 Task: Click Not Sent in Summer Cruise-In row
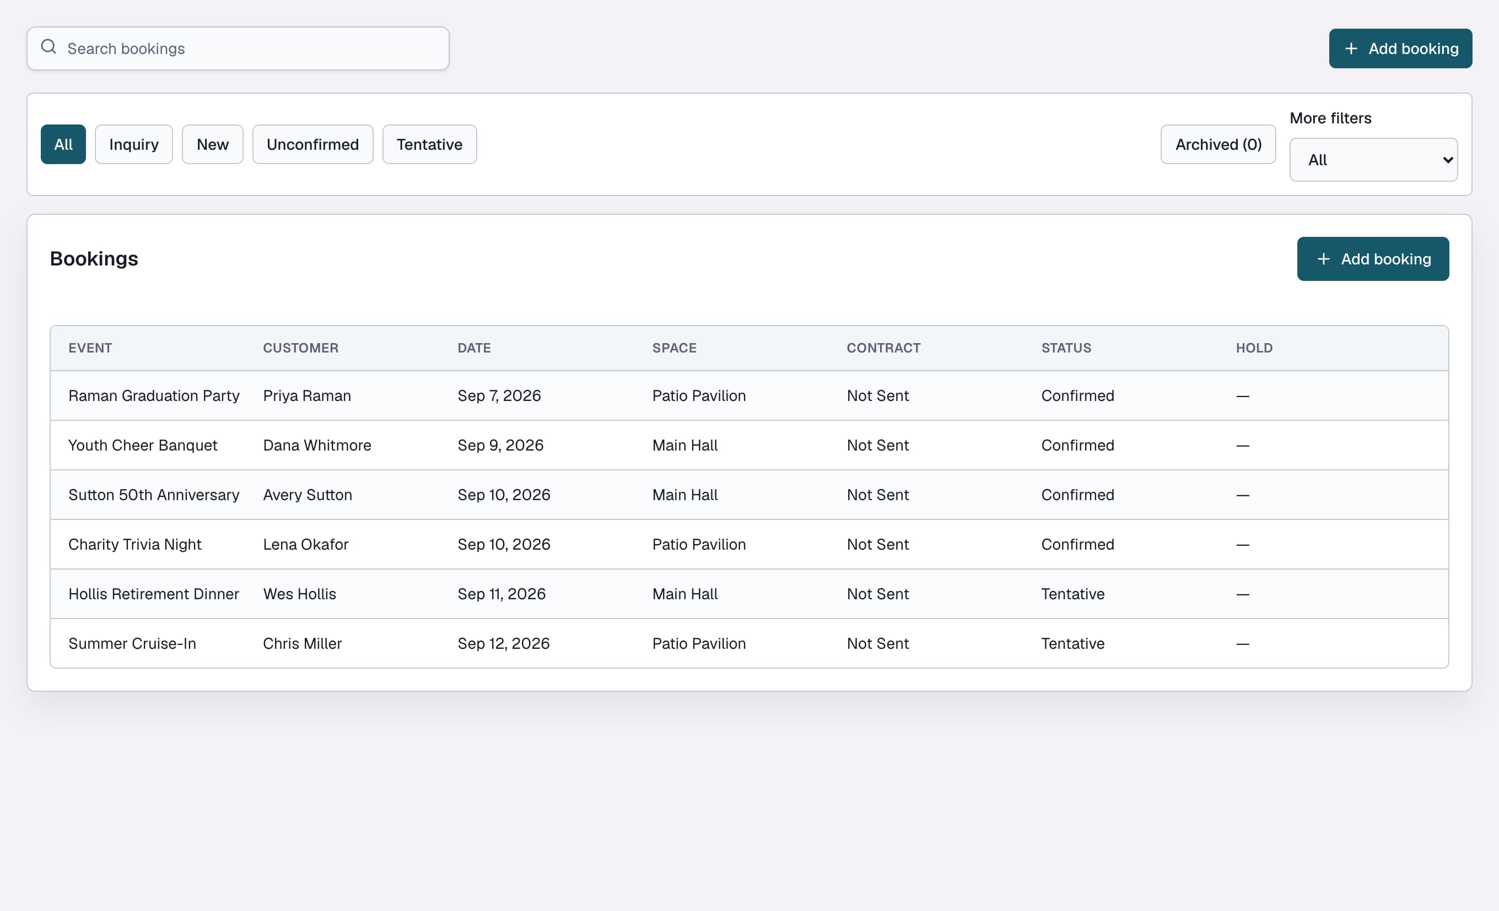point(877,643)
